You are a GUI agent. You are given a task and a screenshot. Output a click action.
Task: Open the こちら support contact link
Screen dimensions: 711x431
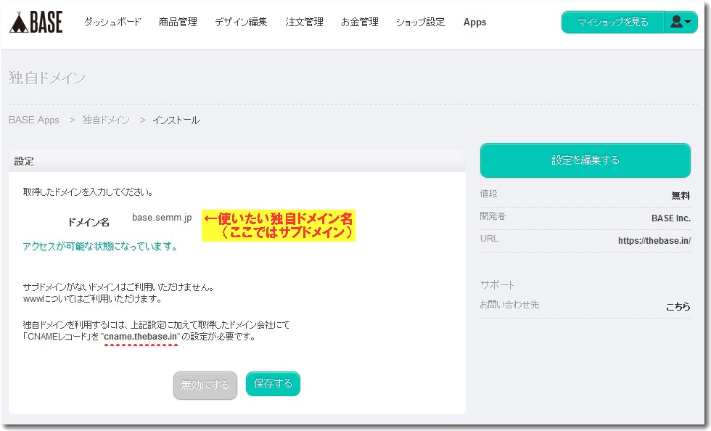coord(678,307)
